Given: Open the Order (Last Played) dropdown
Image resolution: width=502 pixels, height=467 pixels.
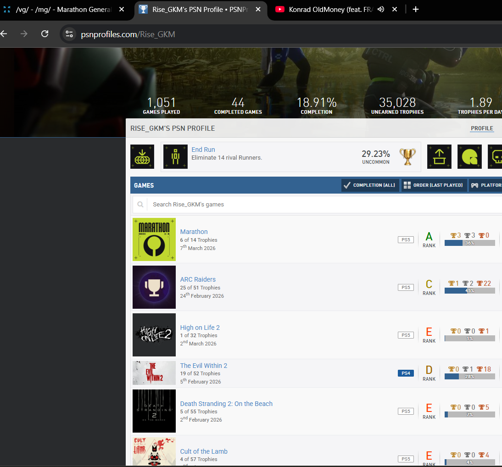Looking at the screenshot, I should pyautogui.click(x=434, y=185).
